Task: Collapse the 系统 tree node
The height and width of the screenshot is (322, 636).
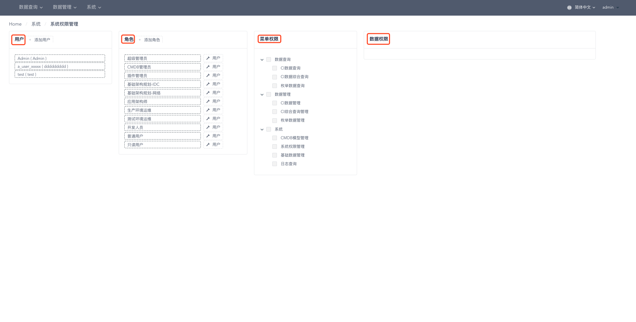Action: (x=262, y=129)
